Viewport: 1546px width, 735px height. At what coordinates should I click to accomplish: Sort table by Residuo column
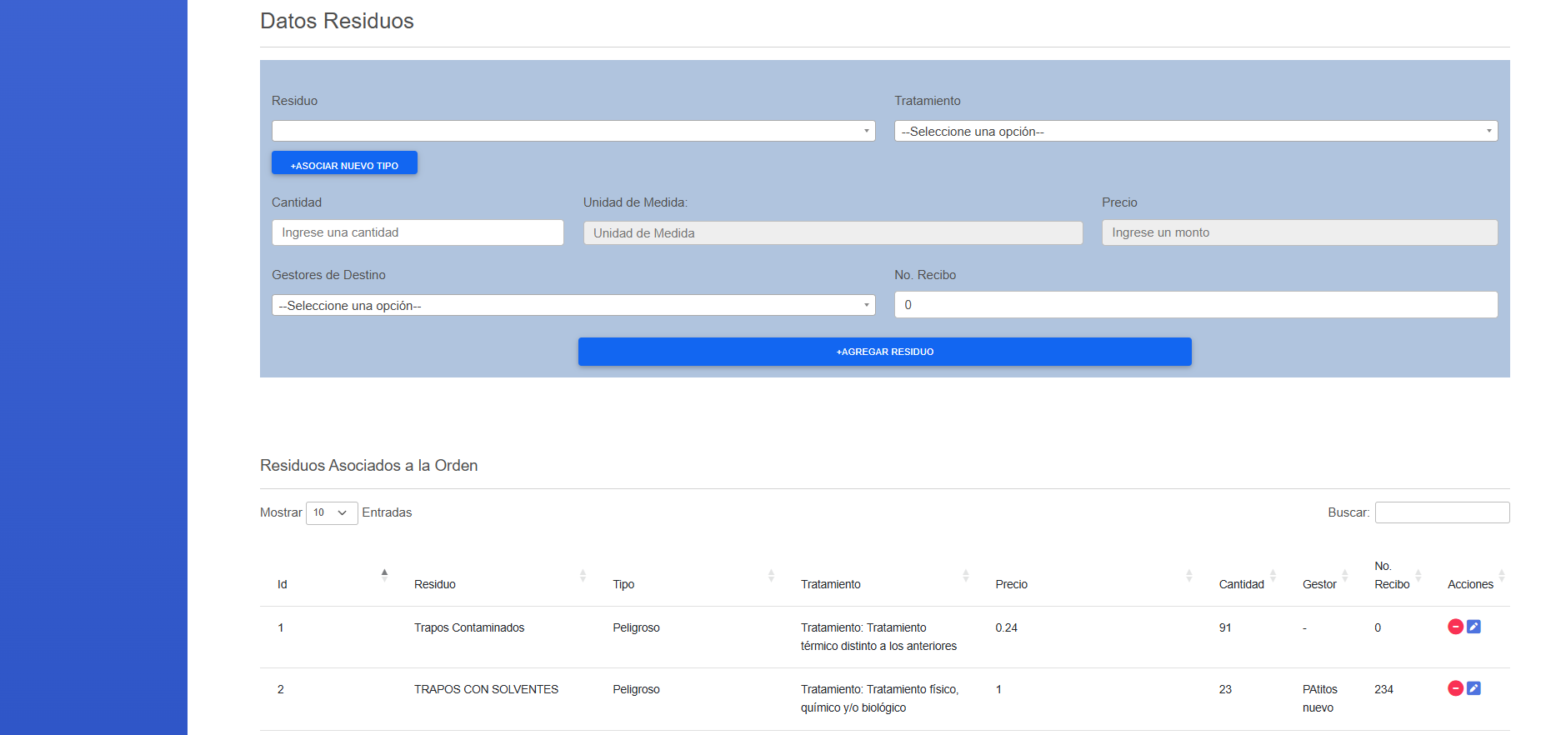point(435,584)
